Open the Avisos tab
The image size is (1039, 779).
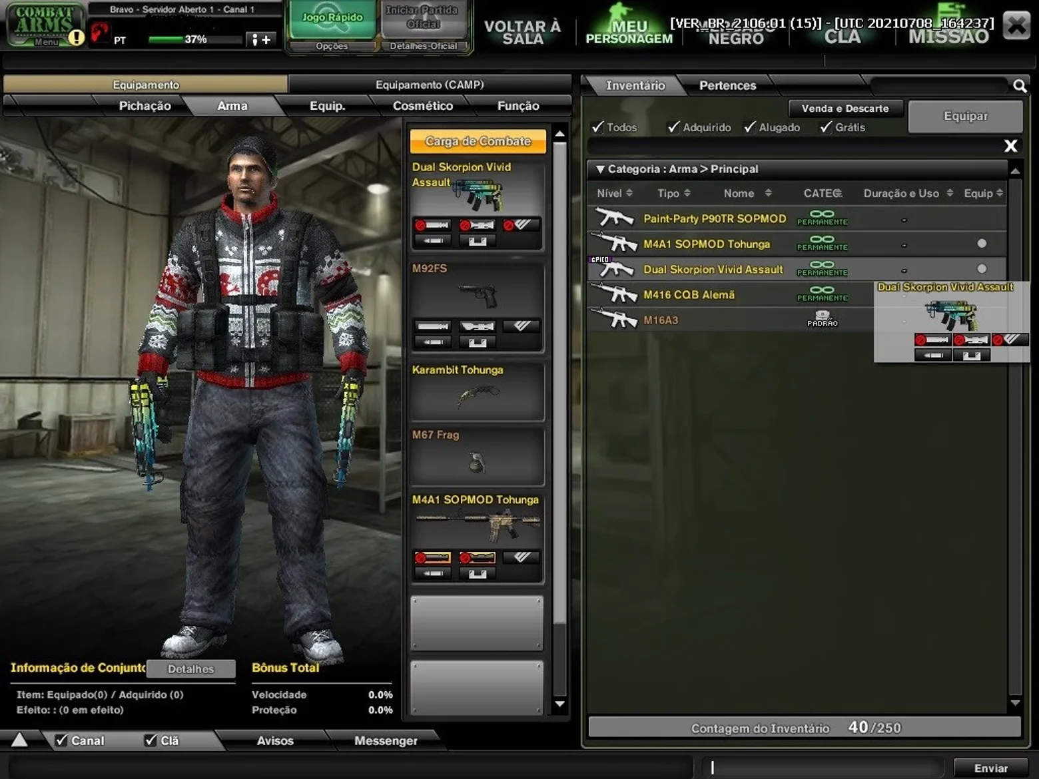coord(275,740)
